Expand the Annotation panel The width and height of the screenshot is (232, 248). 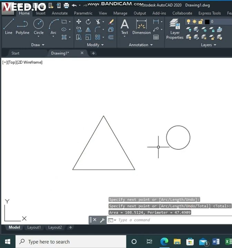pyautogui.click(x=141, y=45)
